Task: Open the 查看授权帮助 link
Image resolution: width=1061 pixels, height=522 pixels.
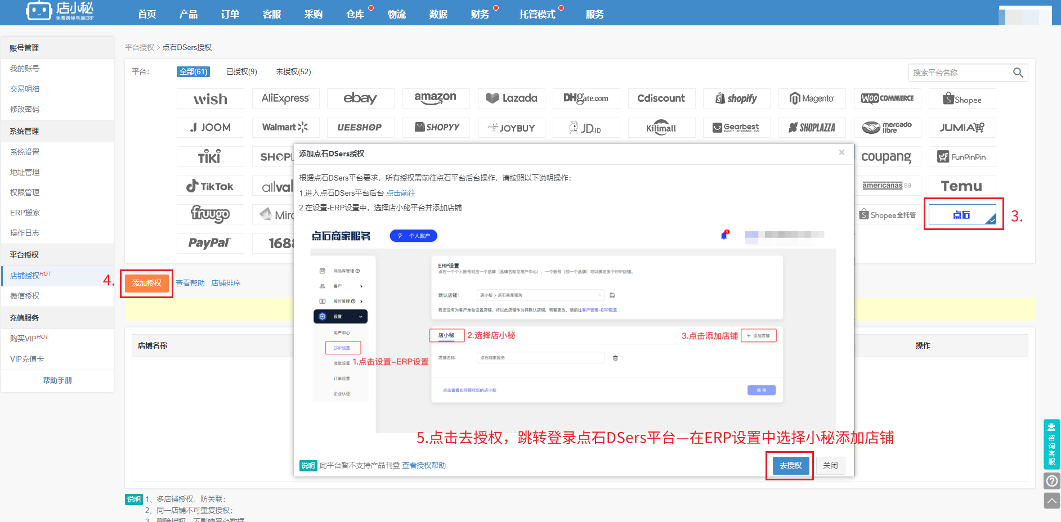Action: coord(424,465)
